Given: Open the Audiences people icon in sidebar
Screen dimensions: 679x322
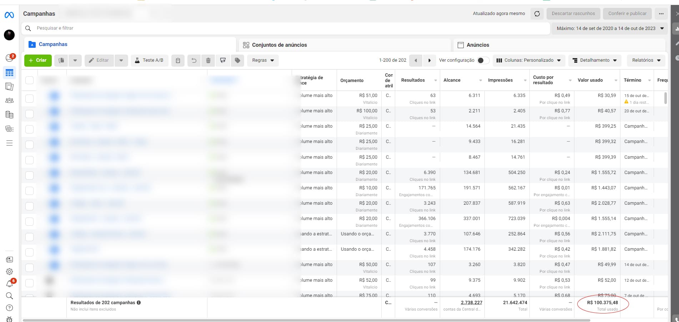Looking at the screenshot, I should coord(10,101).
